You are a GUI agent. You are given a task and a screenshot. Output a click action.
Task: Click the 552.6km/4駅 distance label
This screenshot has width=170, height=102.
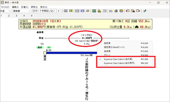pyautogui.click(x=87, y=55)
